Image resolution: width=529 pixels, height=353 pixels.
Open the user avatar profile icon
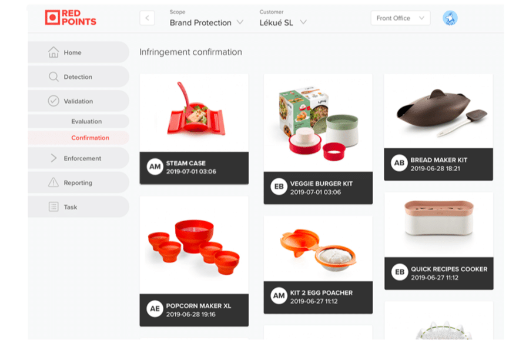(x=450, y=18)
